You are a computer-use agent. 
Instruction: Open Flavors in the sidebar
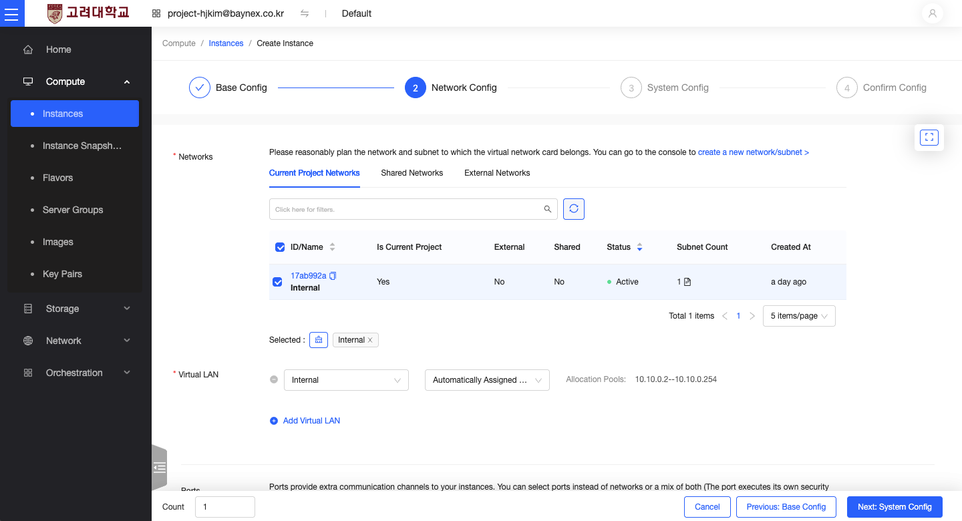coord(75,178)
